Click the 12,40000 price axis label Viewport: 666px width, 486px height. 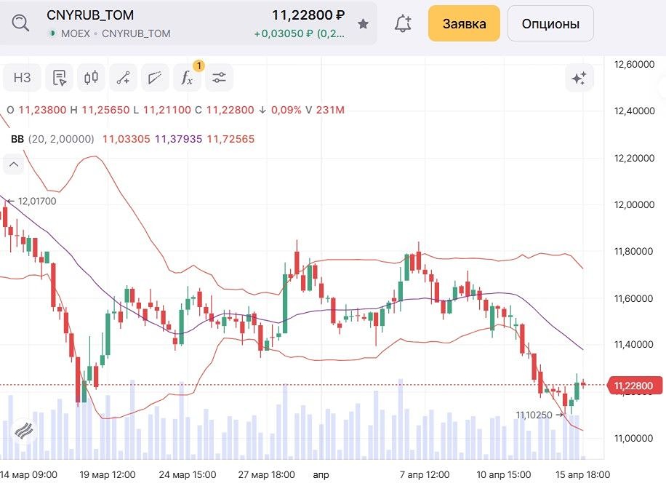pyautogui.click(x=634, y=111)
